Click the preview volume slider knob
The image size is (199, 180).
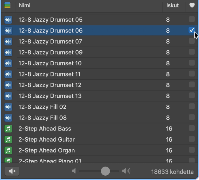(x=105, y=171)
